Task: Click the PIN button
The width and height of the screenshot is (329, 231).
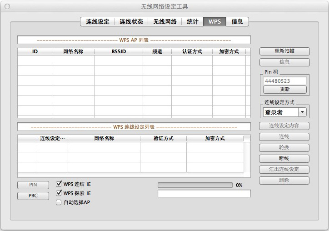Action: click(33, 185)
